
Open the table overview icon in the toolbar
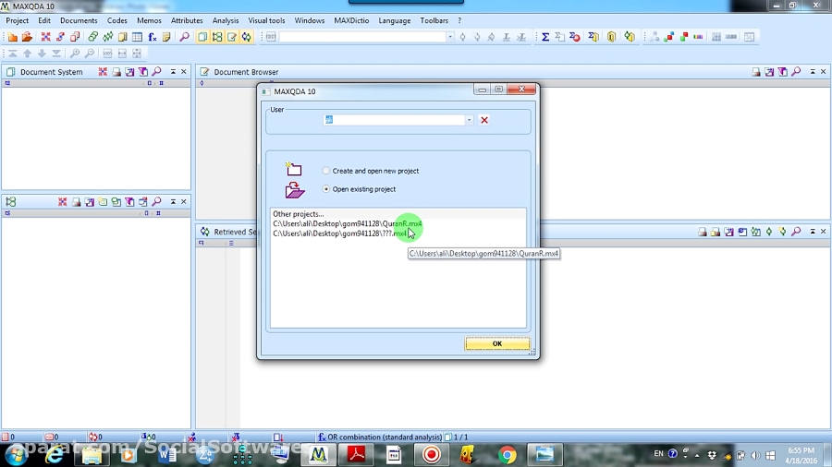(x=138, y=37)
